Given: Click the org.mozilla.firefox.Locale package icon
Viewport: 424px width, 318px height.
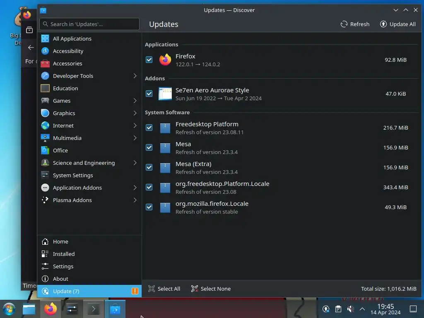Looking at the screenshot, I should tap(165, 207).
